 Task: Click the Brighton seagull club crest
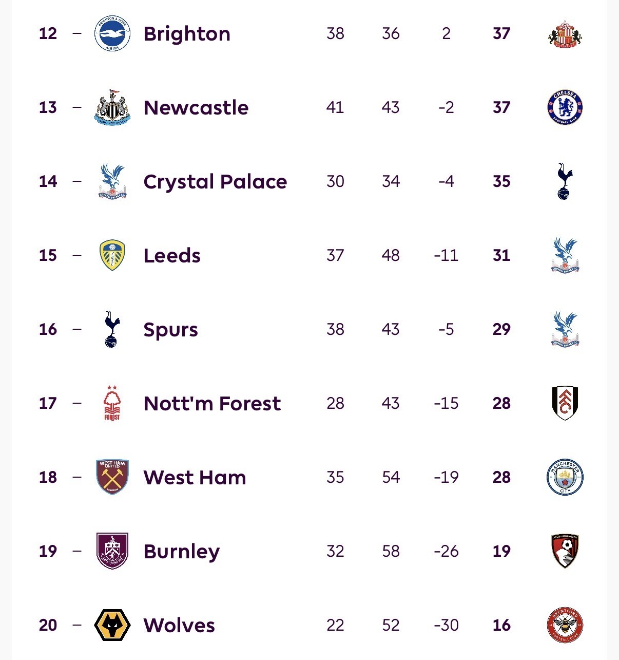(x=112, y=33)
